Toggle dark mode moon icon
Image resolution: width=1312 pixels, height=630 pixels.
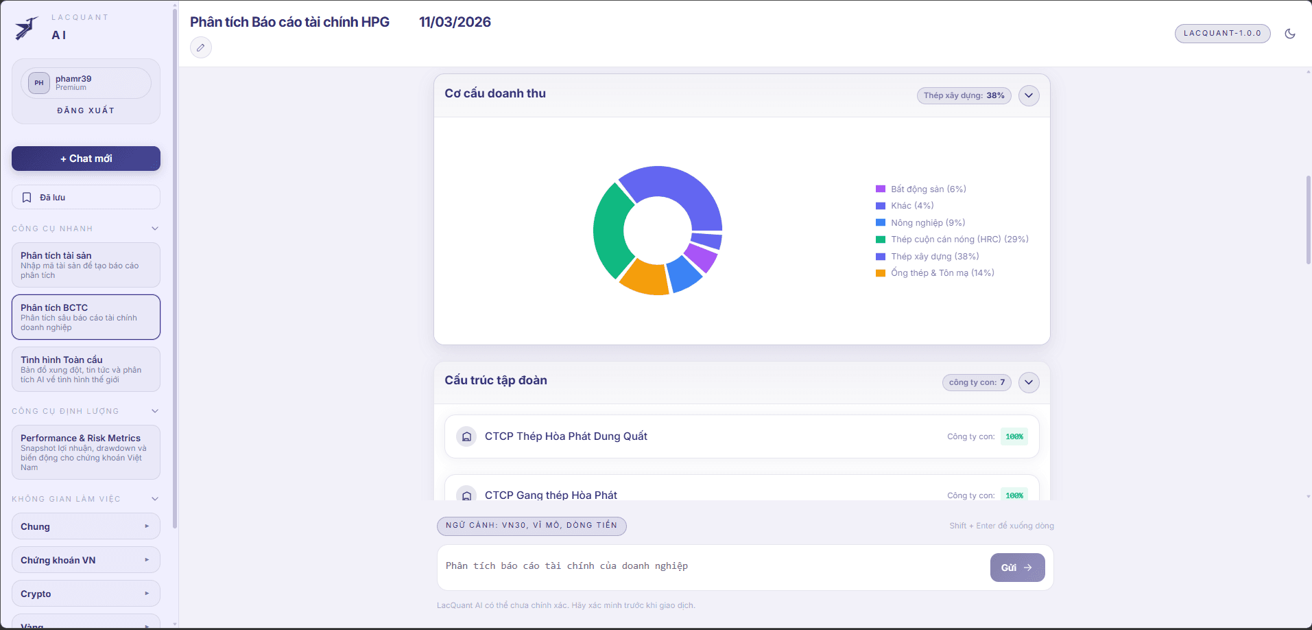(x=1289, y=34)
